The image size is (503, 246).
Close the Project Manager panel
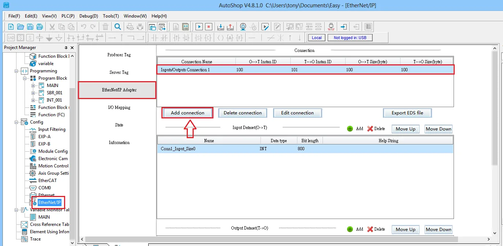(x=72, y=48)
